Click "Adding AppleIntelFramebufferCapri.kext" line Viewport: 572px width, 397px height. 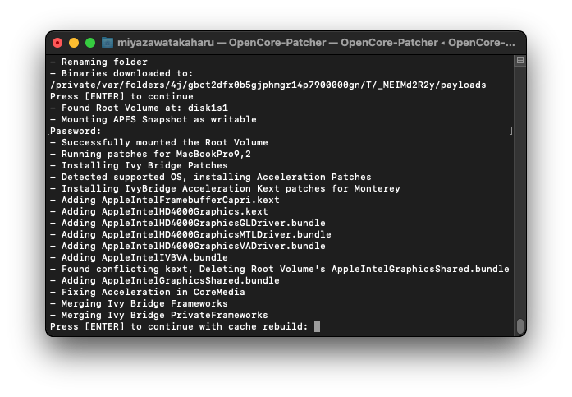coord(165,200)
